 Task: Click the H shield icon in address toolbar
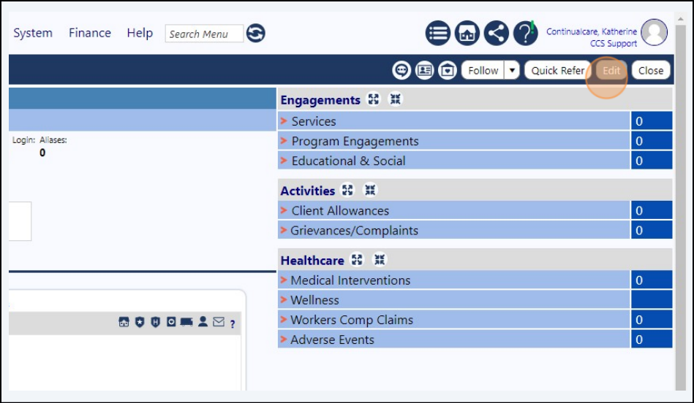(155, 322)
